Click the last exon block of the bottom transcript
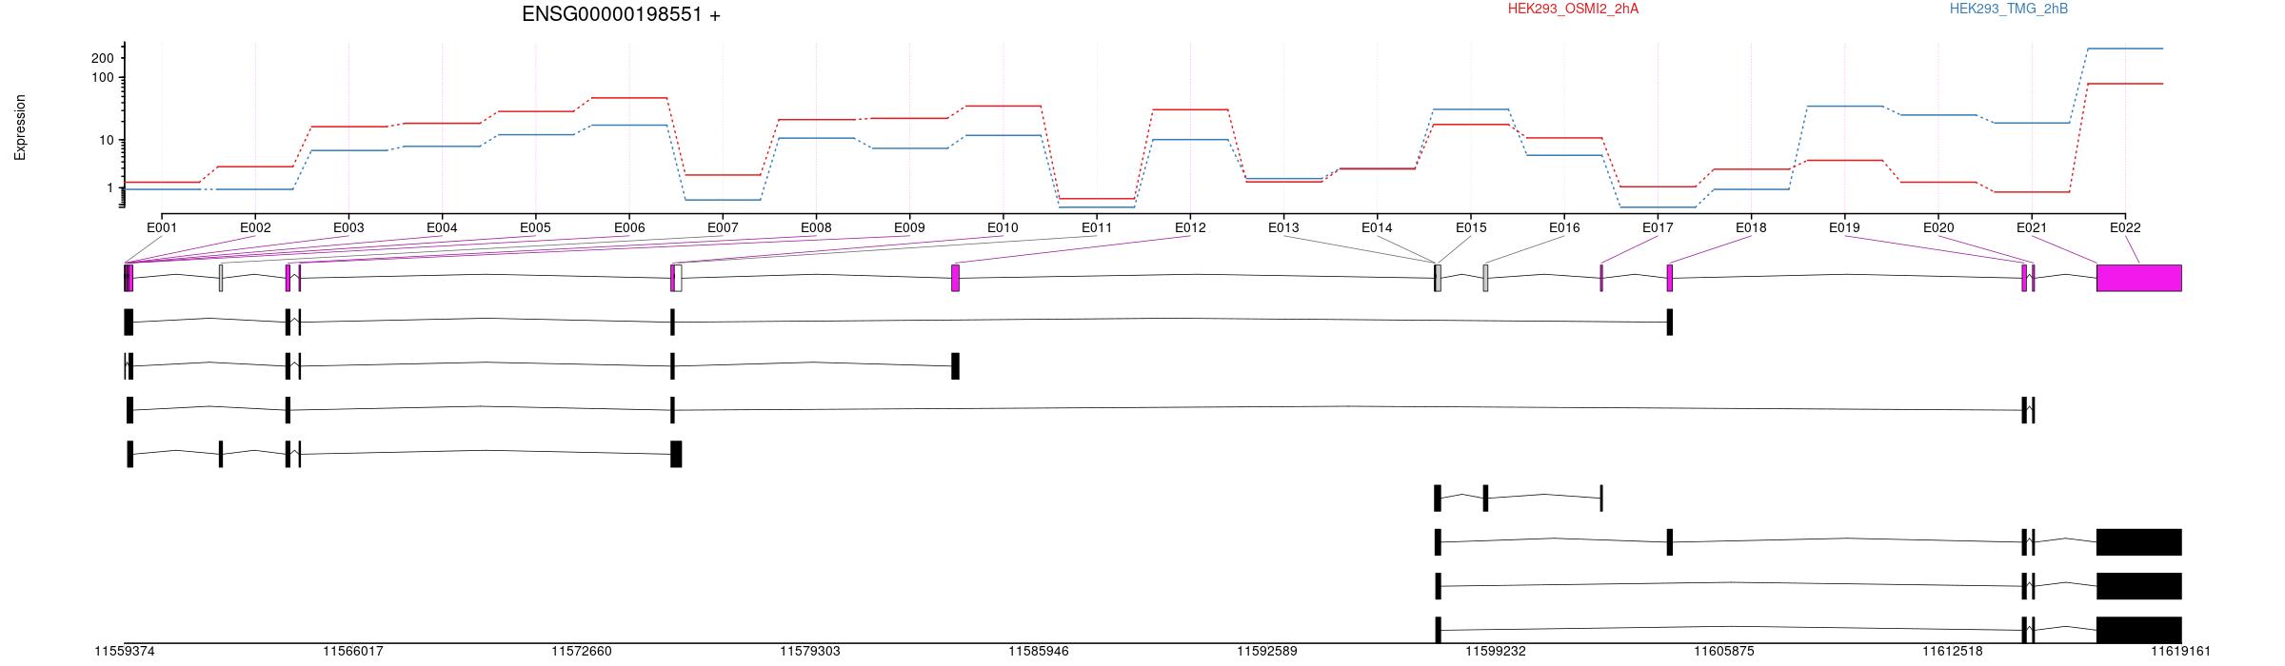This screenshot has width=2285, height=666. pos(2139,630)
